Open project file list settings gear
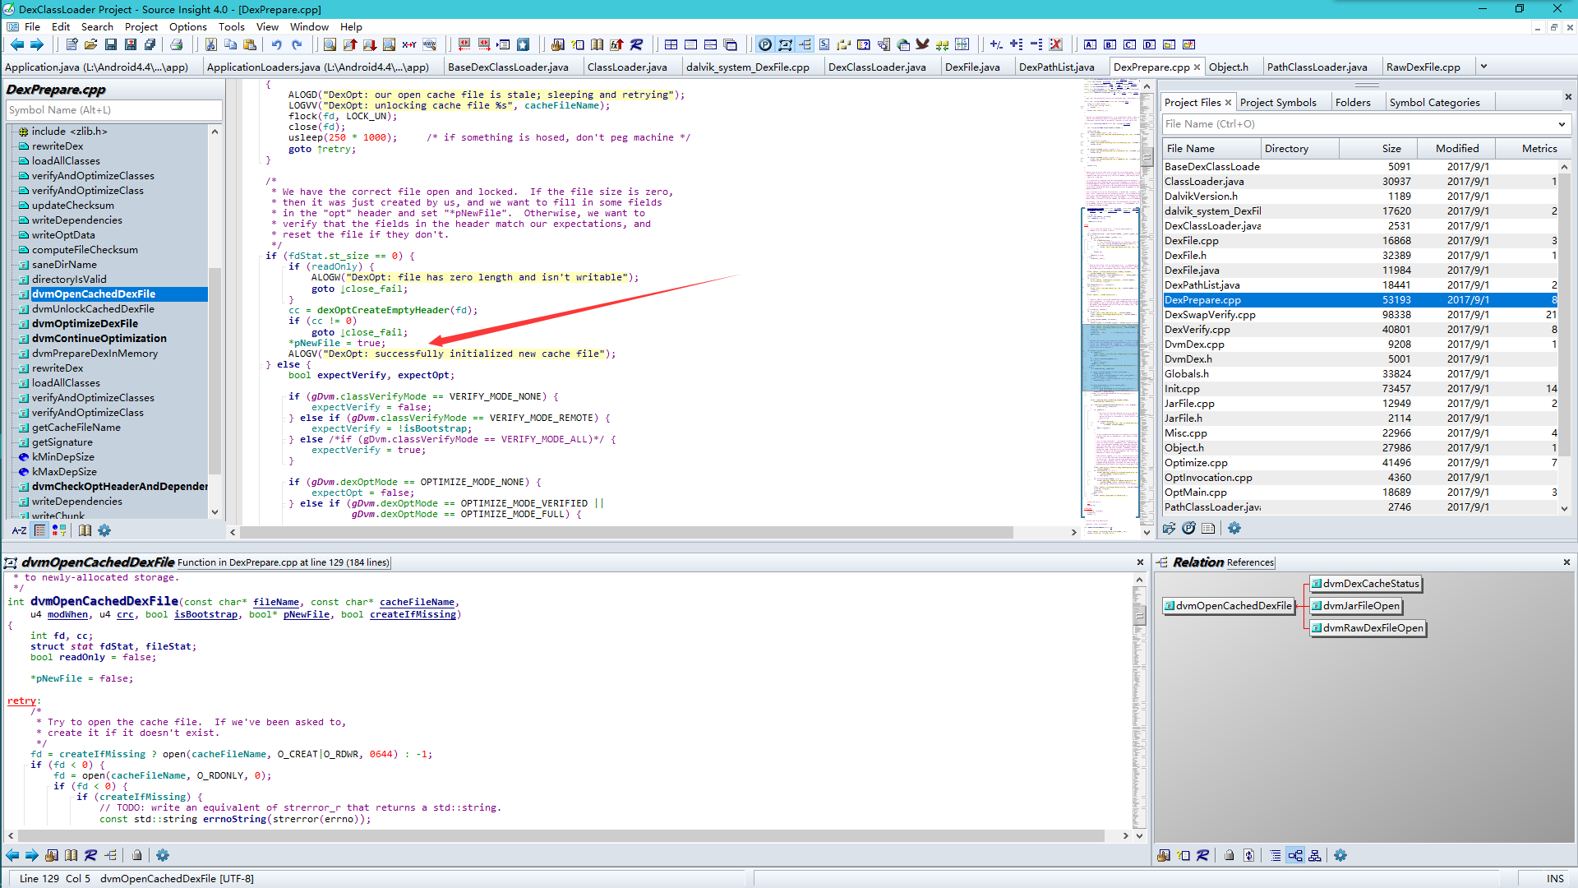 coord(1234,528)
